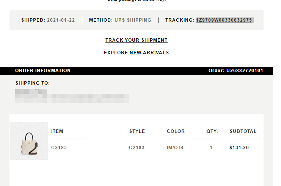Click the quantity value 1
This screenshot has width=281, height=186.
[211, 148]
